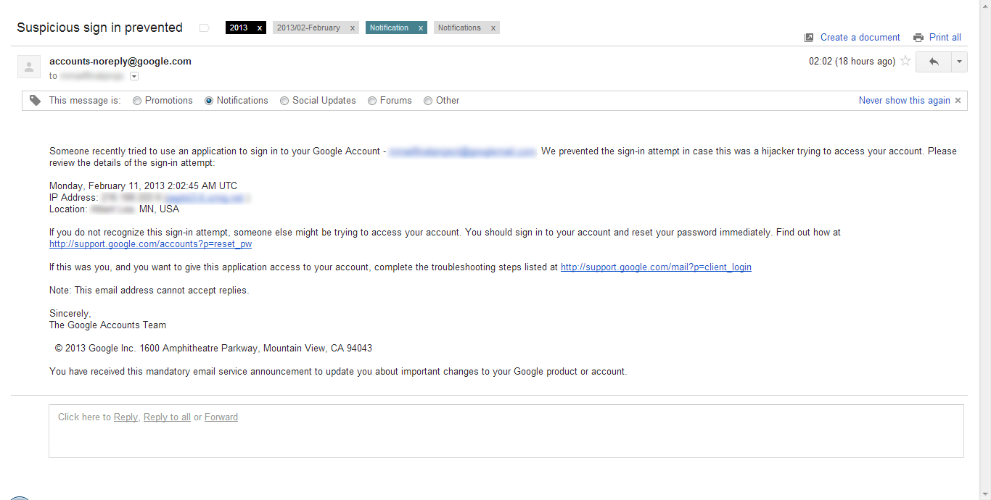The width and height of the screenshot is (991, 500).
Task: Click the category tag icon
Action: [x=36, y=101]
